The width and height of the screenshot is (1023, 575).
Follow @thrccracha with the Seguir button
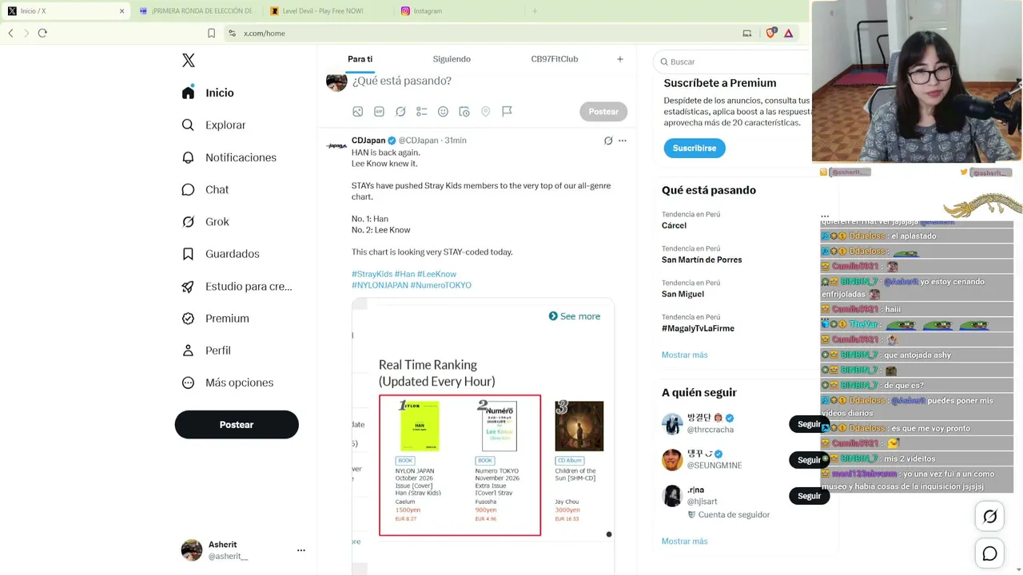tap(809, 424)
